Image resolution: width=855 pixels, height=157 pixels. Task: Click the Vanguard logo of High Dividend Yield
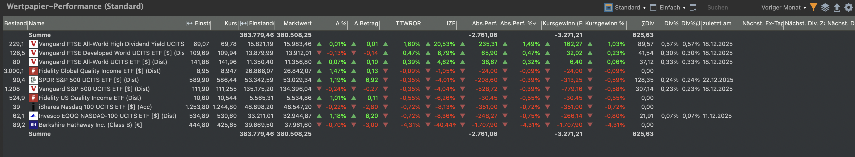click(x=33, y=44)
